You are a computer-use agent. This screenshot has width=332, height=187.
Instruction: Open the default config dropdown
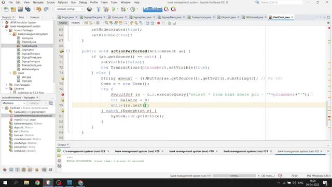pos(70,9)
